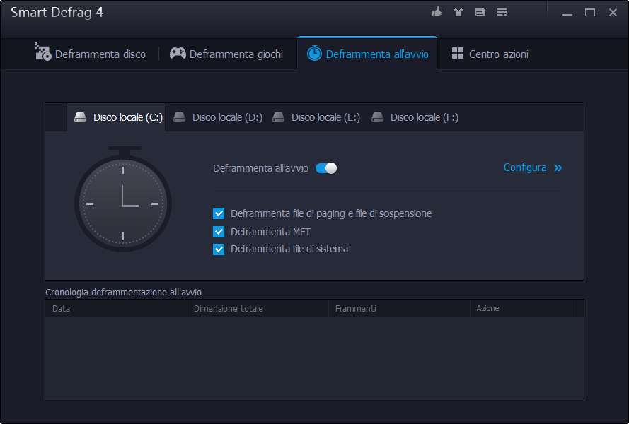Open the skin (t-shirt) icon
This screenshot has width=629, height=424.
coord(458,12)
